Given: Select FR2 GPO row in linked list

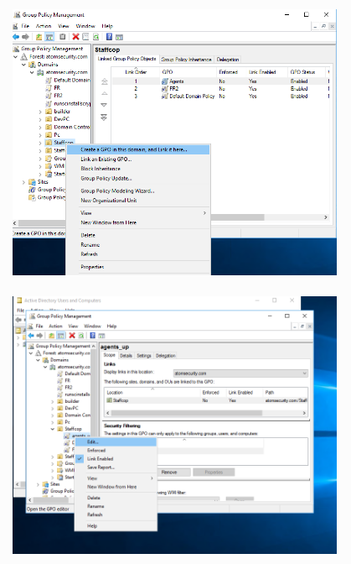Looking at the screenshot, I should 220,88.
